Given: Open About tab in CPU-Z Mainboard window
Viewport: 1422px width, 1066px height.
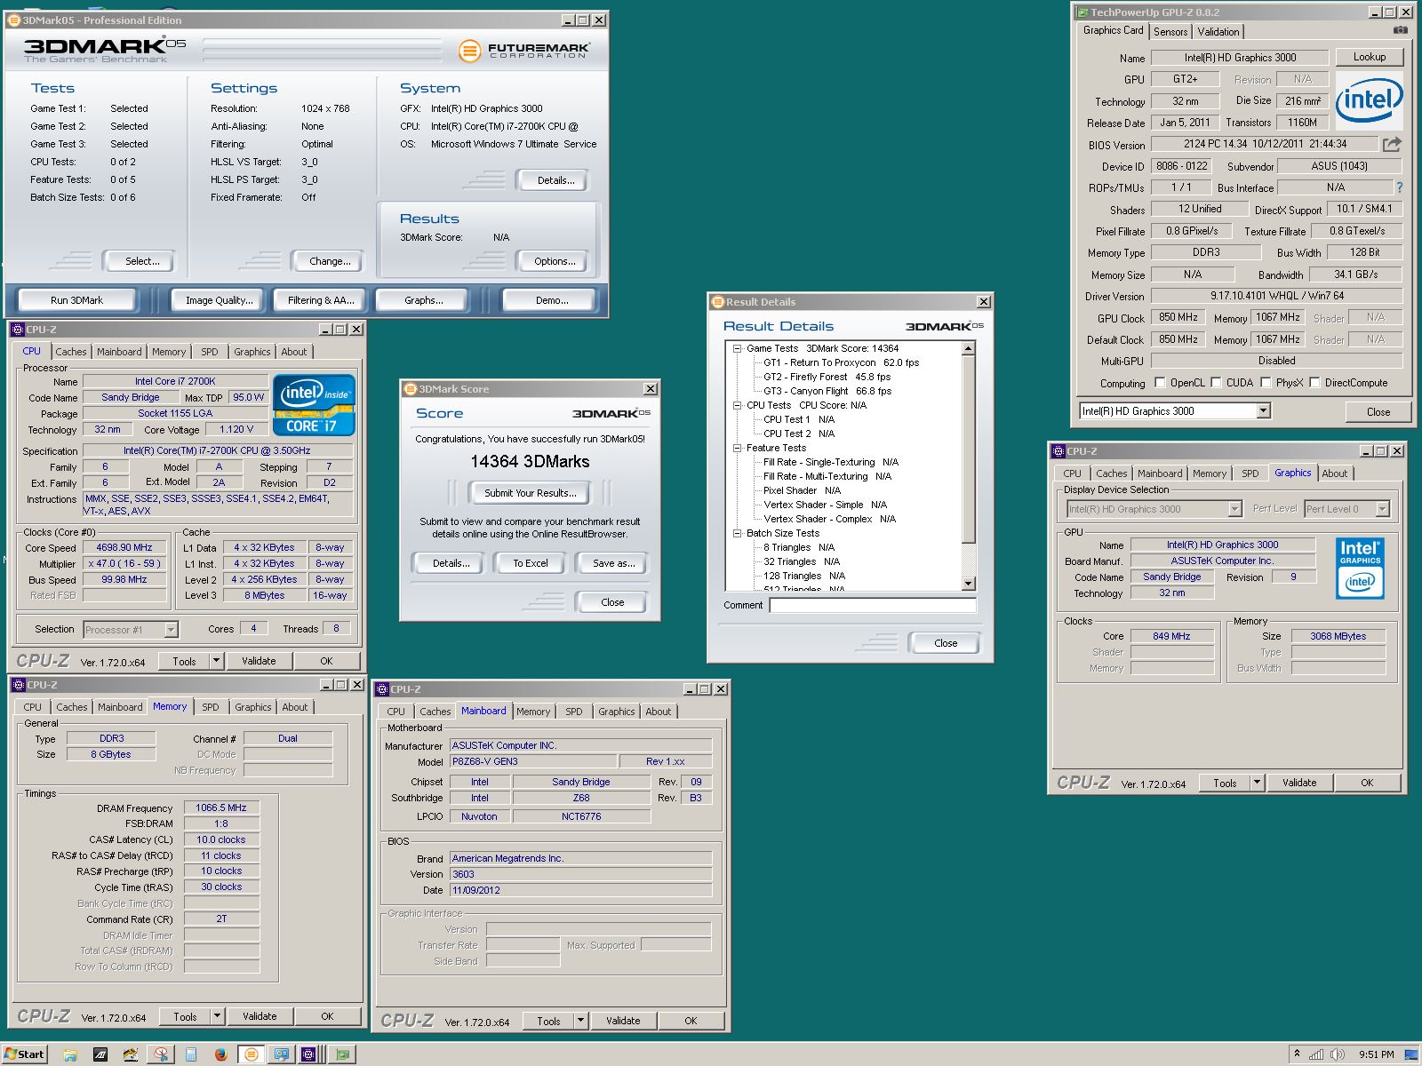Looking at the screenshot, I should (x=659, y=712).
